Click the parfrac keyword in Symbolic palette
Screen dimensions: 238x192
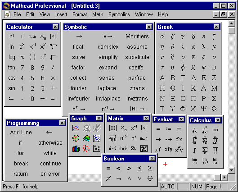[x=137, y=78]
